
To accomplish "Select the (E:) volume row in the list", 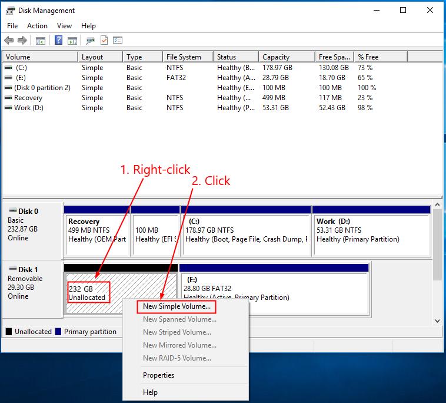I will tap(205, 78).
